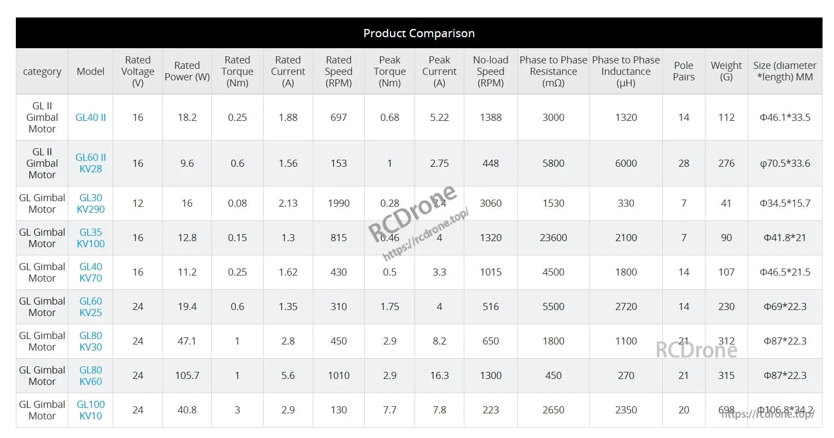Click the Weight (G) column header
This screenshot has width=834, height=438.
click(x=726, y=72)
